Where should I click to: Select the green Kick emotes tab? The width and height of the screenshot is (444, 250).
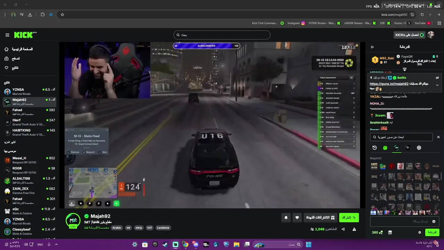pyautogui.click(x=385, y=148)
